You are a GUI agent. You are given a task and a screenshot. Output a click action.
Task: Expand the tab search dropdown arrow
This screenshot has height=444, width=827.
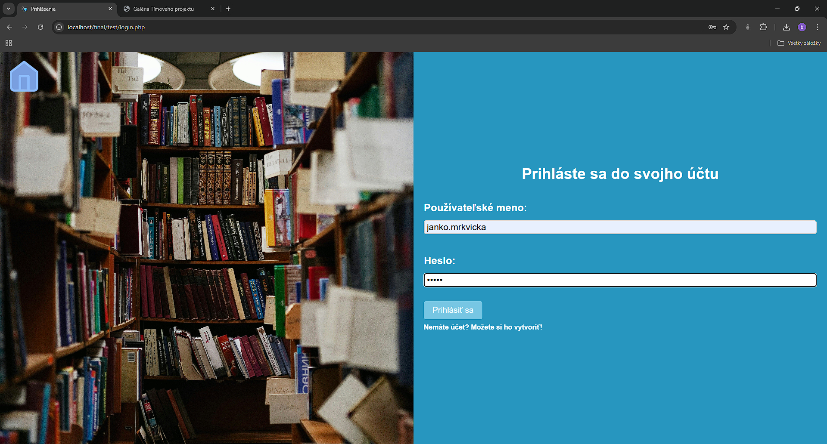pos(9,9)
